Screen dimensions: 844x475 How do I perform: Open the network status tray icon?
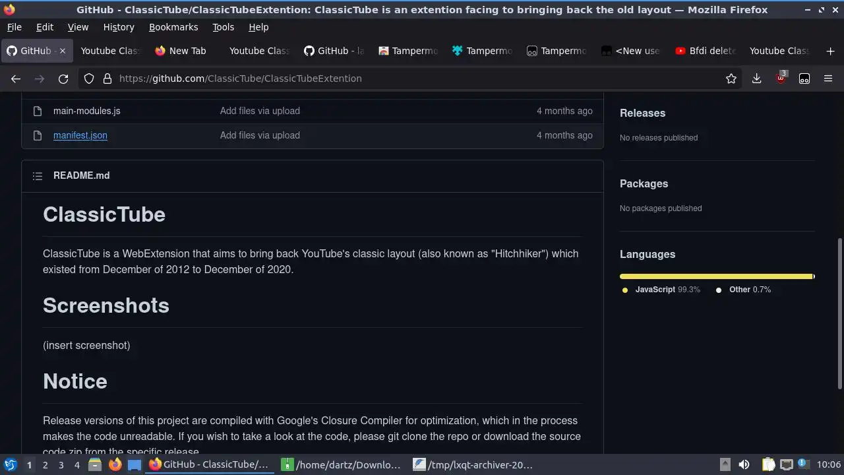[x=786, y=464]
